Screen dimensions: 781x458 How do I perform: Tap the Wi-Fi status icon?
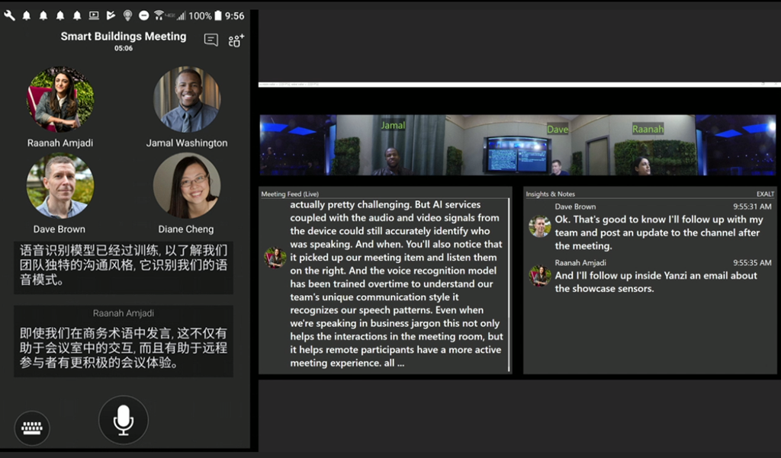click(x=159, y=15)
